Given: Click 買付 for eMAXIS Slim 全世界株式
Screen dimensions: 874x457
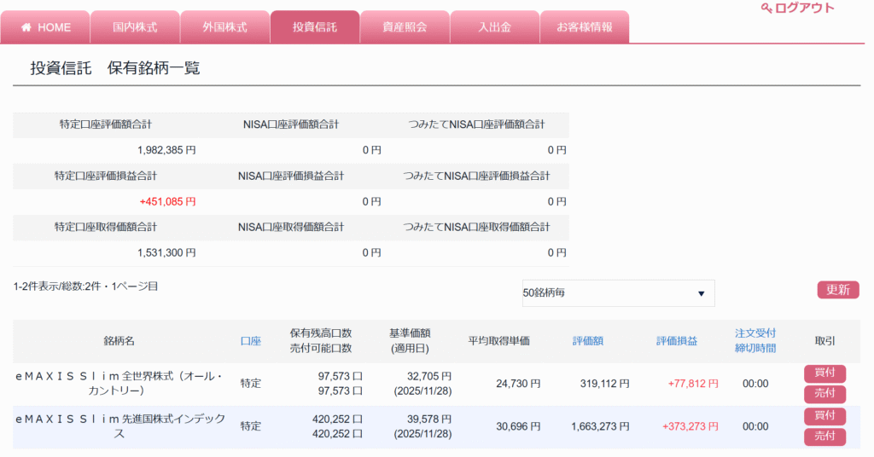Looking at the screenshot, I should point(824,373).
